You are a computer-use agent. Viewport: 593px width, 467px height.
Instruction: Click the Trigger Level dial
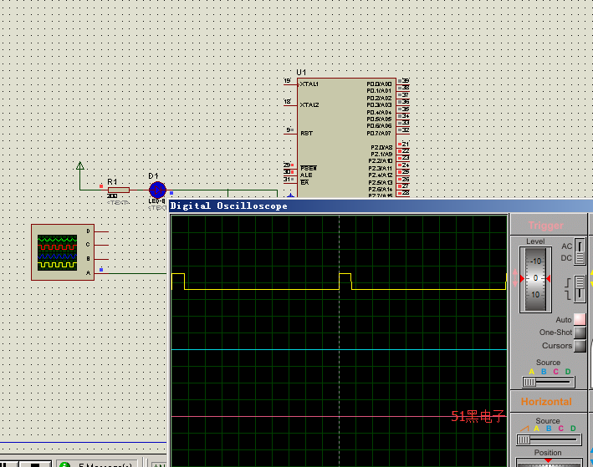(535, 279)
